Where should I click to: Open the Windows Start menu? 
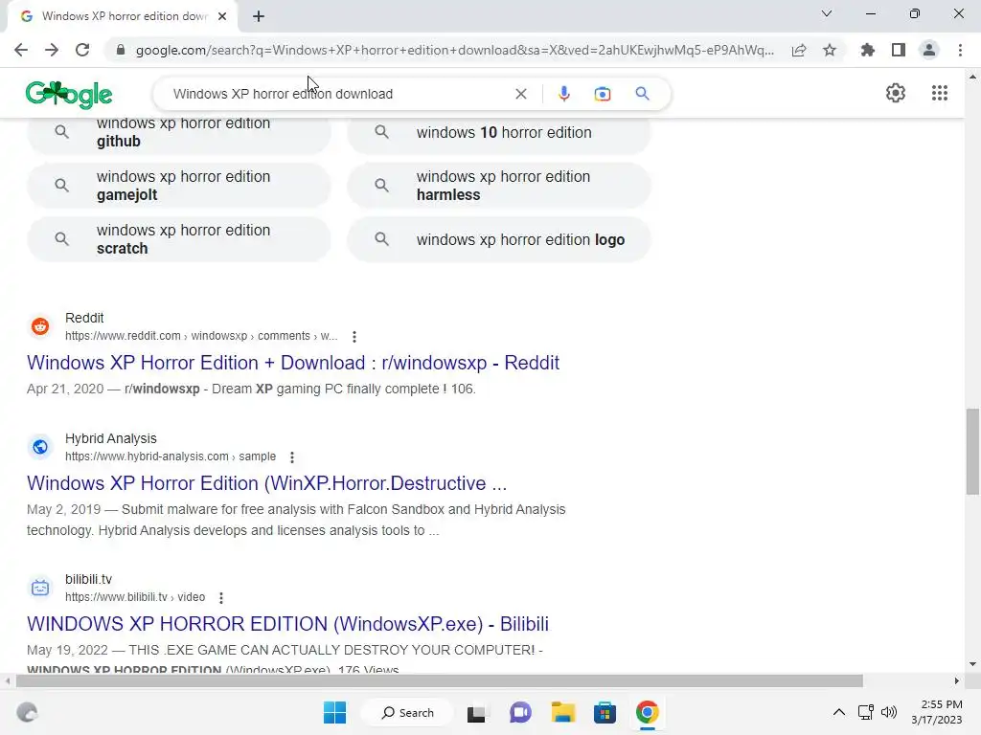tap(334, 712)
